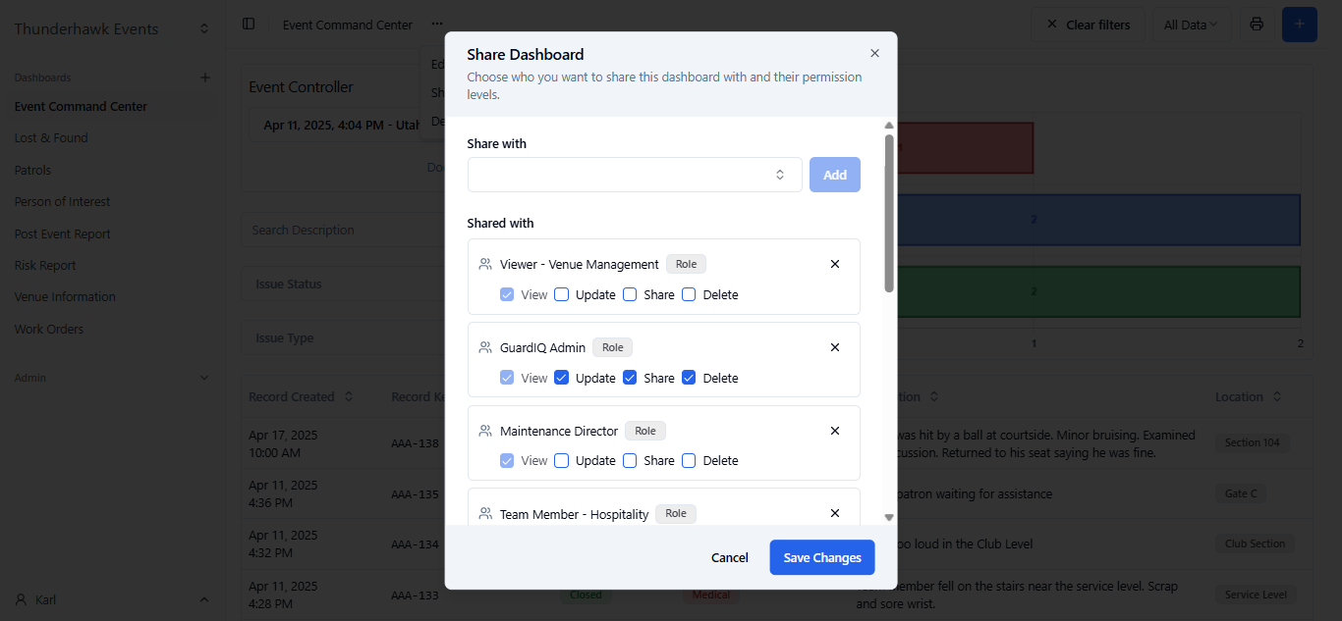Screen dimensions: 1342x621
Task: Click the dialog's vertical scrollbar
Action: point(889,213)
